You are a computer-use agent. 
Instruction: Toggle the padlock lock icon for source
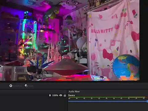[x=65, y=95]
